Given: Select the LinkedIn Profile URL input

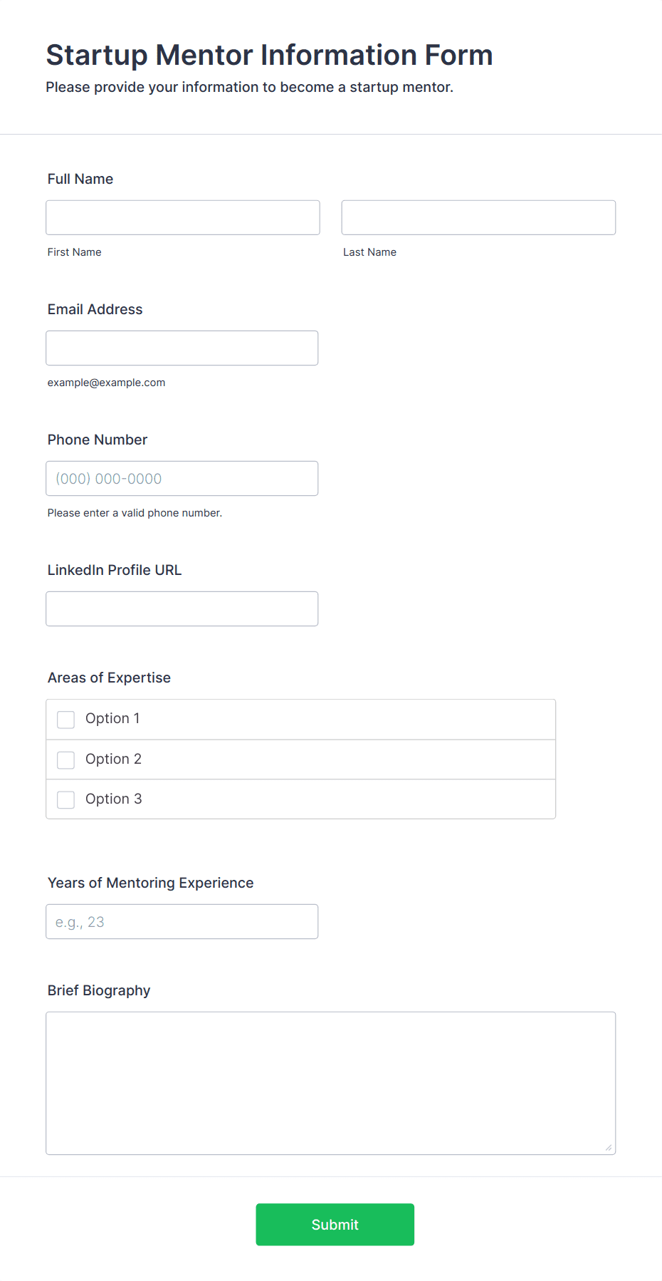Looking at the screenshot, I should click(182, 608).
